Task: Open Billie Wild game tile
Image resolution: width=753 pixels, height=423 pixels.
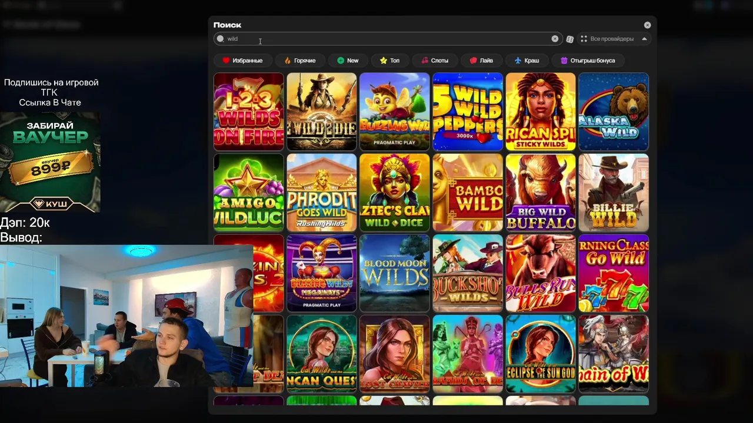Action: pos(614,193)
